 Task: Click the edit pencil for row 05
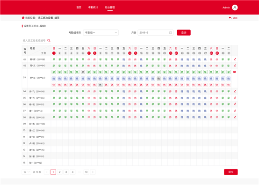tap(235, 98)
